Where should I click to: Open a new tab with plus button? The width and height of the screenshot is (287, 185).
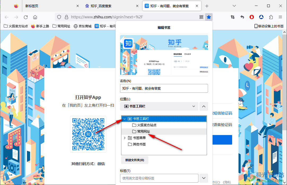coord(207,6)
